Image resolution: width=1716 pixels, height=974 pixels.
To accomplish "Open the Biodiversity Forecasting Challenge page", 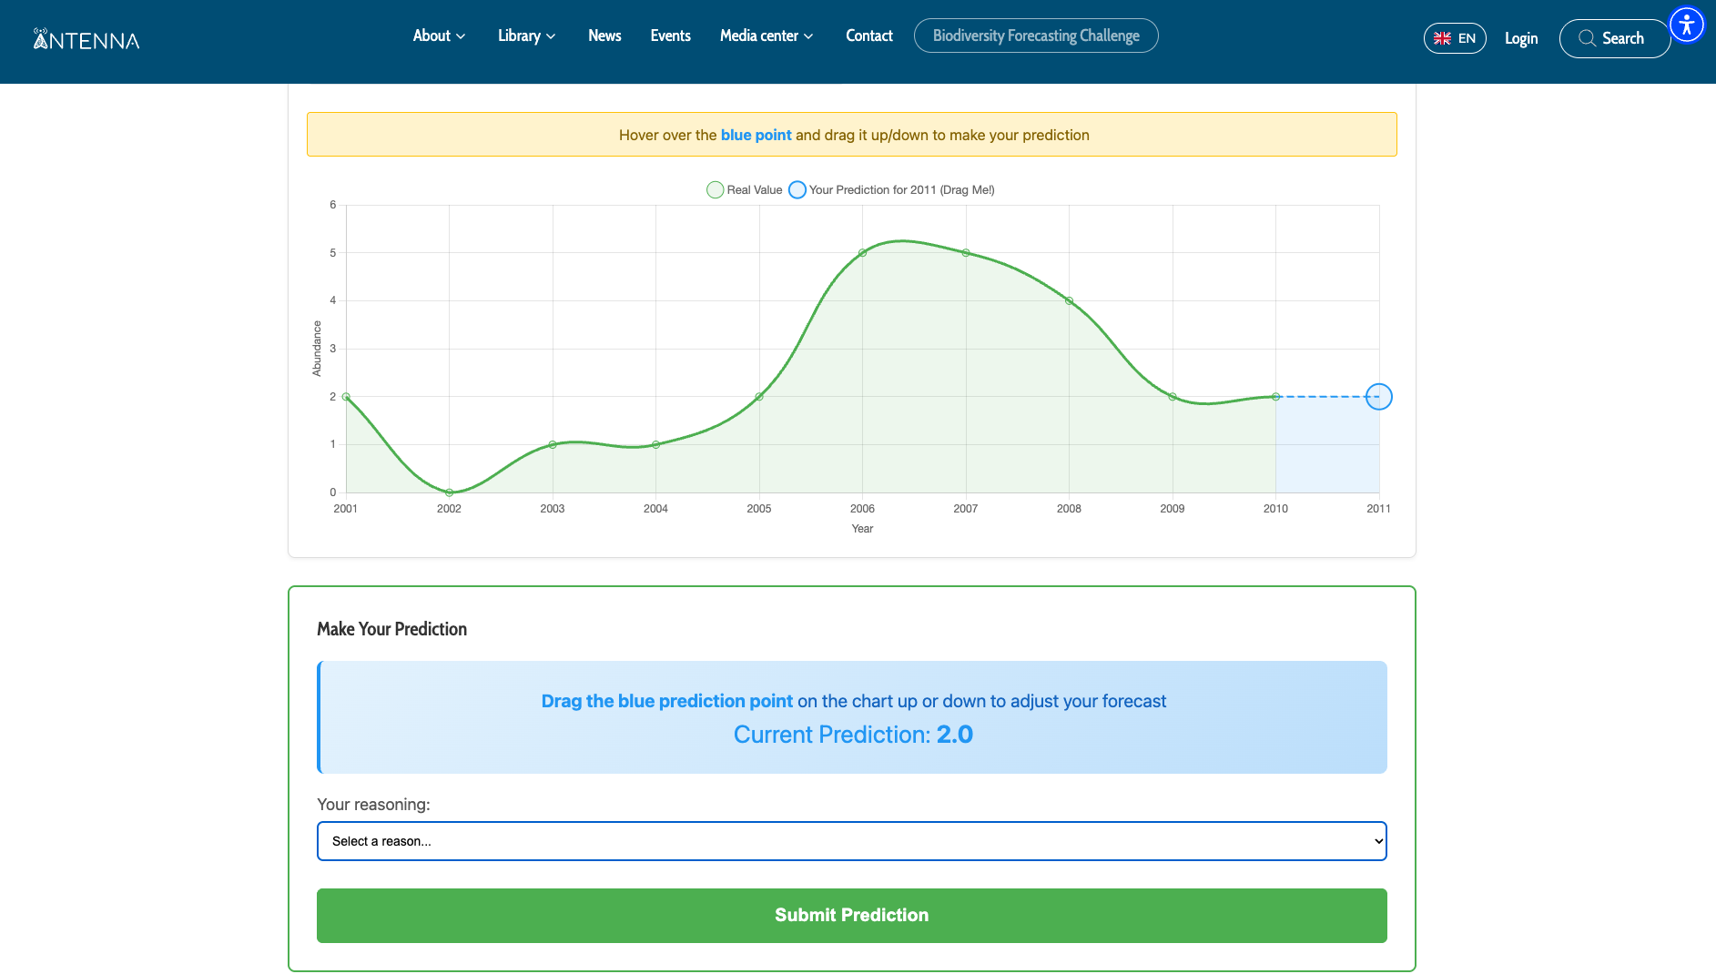I will [x=1035, y=36].
